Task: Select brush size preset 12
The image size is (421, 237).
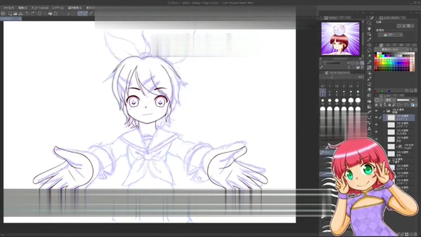Action: point(322,102)
